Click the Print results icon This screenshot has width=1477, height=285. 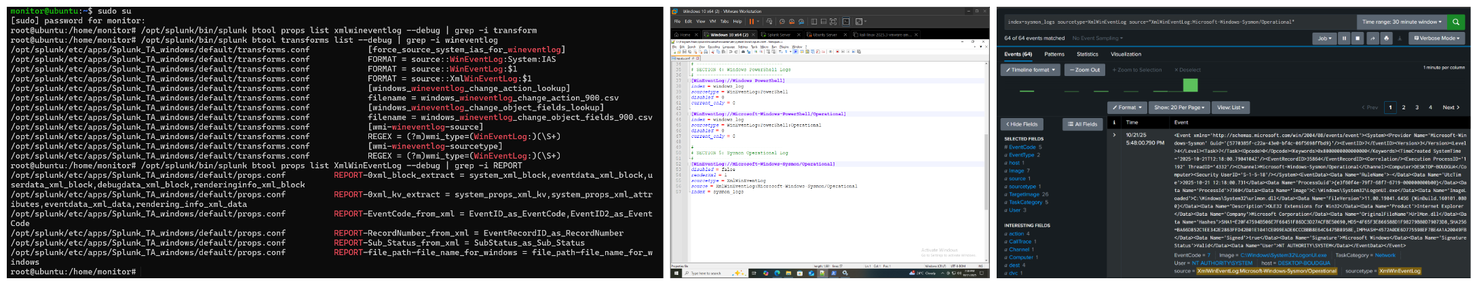coord(1386,39)
